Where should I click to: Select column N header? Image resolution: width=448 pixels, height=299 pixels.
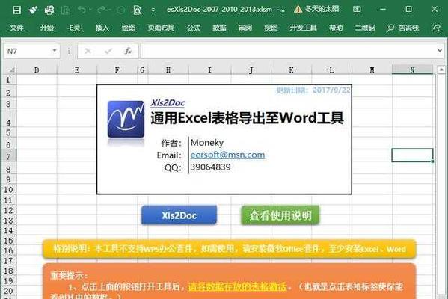pyautogui.click(x=412, y=70)
